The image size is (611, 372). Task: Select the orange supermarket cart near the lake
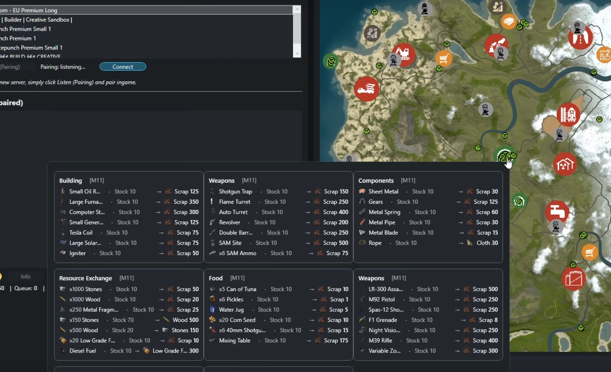point(443,58)
